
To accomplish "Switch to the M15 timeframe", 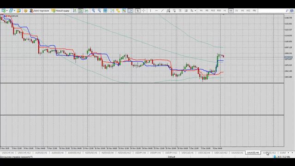I will click(x=213, y=11).
